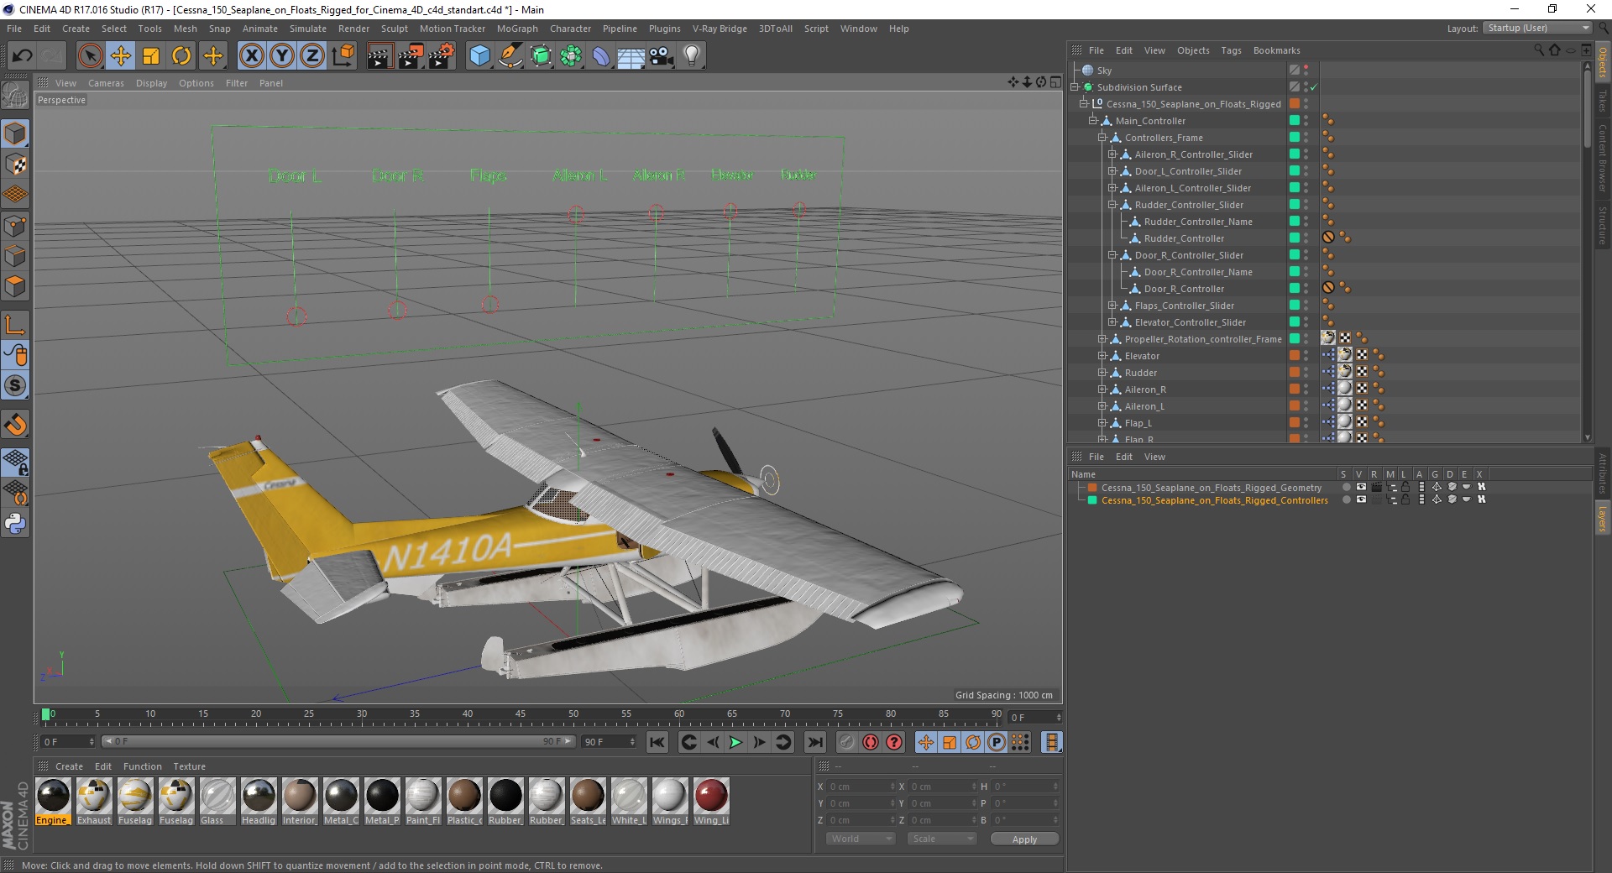Toggle Z axis lock
This screenshot has height=873, width=1612.
[x=312, y=56]
